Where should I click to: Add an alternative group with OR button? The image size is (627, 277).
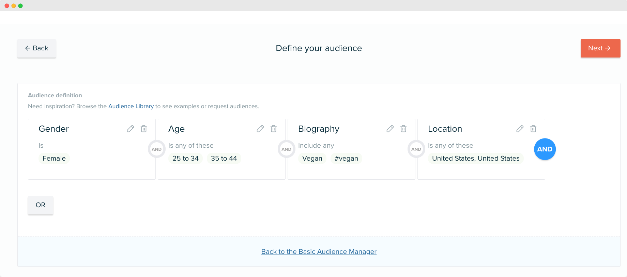41,205
